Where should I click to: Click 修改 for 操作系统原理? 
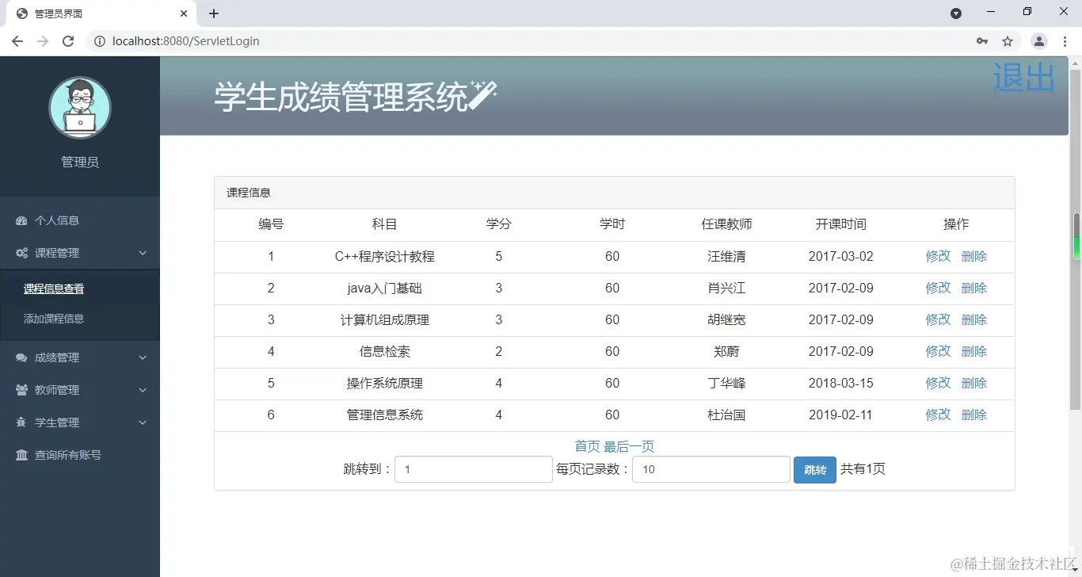click(938, 383)
